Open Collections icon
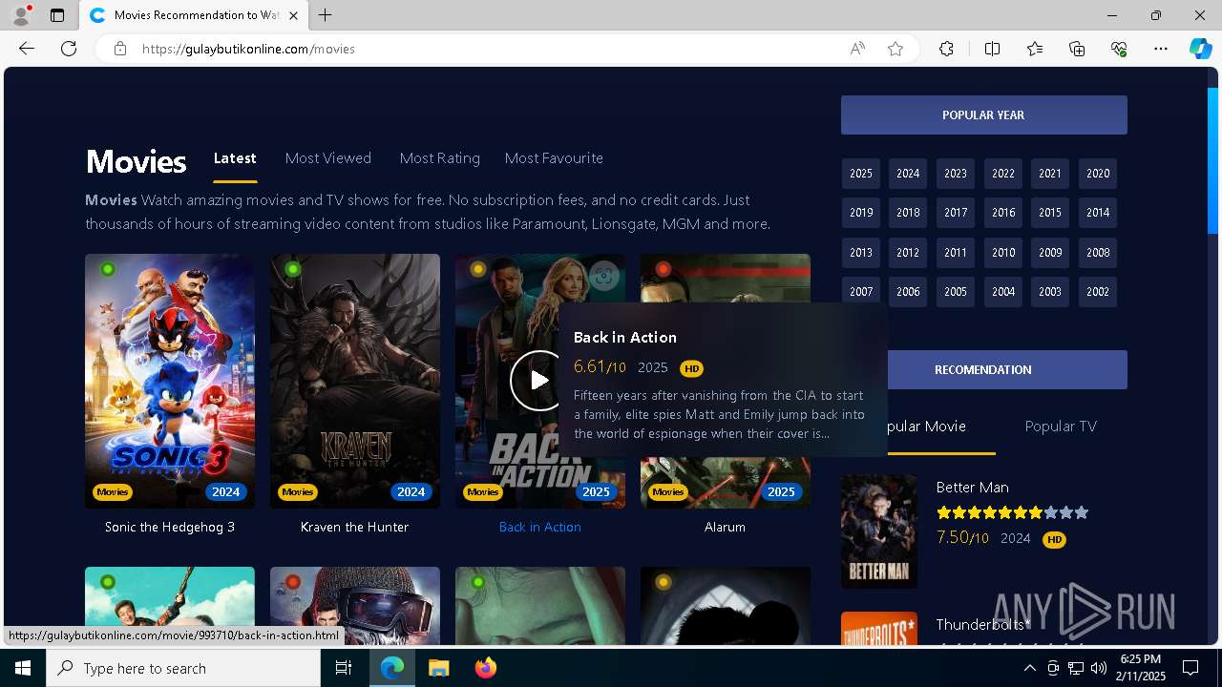The width and height of the screenshot is (1222, 687). coord(1077,49)
